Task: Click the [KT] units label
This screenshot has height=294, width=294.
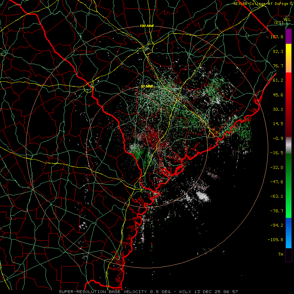Action: coord(279,23)
